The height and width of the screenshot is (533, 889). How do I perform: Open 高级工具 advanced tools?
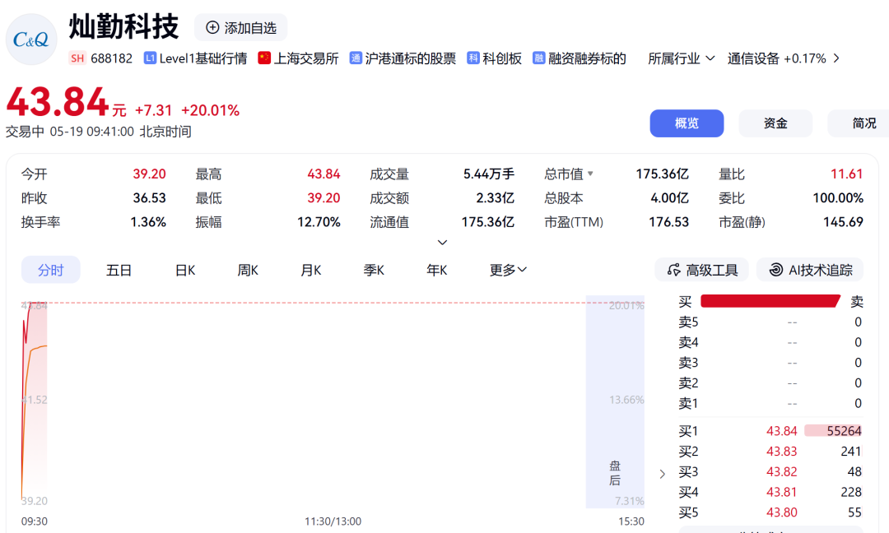[702, 270]
